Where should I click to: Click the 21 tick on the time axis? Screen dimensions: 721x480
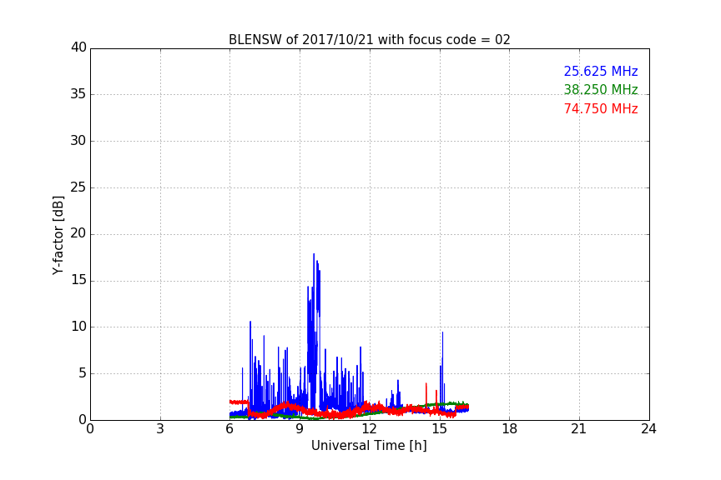coord(579,429)
